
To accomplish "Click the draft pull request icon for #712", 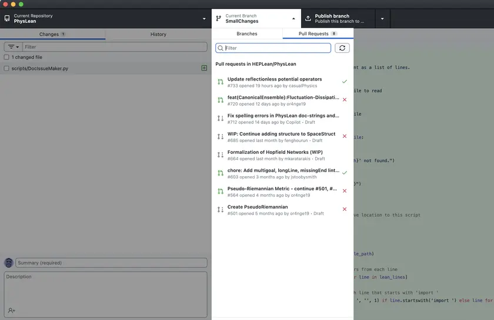I will coord(221,119).
